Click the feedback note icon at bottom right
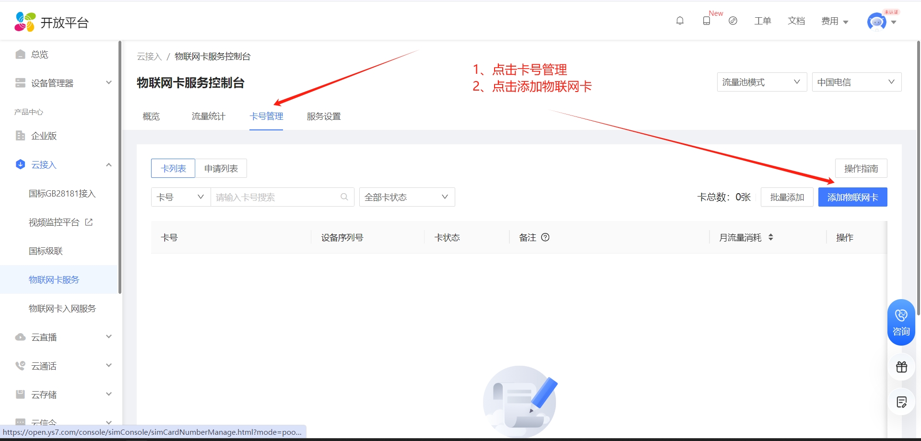Screen dimensions: 921x441 901,402
